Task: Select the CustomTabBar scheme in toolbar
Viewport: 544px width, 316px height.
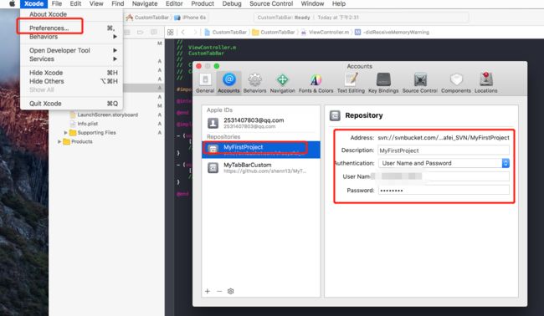Action: click(x=148, y=18)
